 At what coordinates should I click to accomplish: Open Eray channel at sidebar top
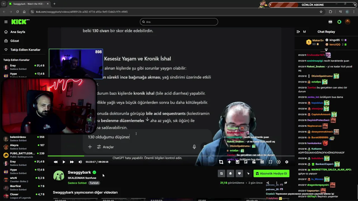[x=24, y=67]
